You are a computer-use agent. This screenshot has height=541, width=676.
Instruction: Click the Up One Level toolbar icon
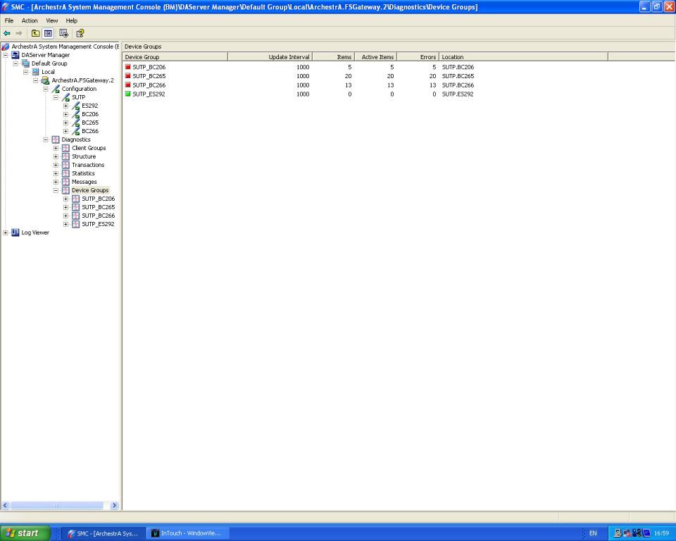(35, 33)
